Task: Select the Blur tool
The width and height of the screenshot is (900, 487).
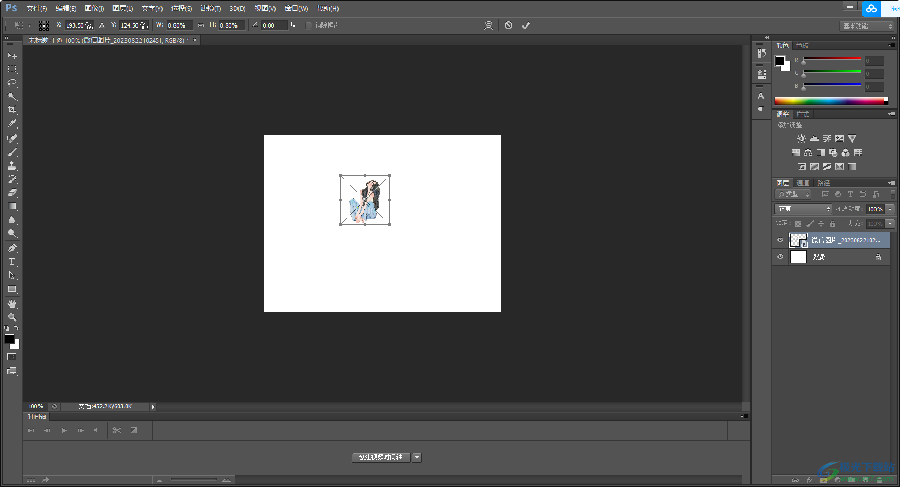Action: [x=12, y=220]
